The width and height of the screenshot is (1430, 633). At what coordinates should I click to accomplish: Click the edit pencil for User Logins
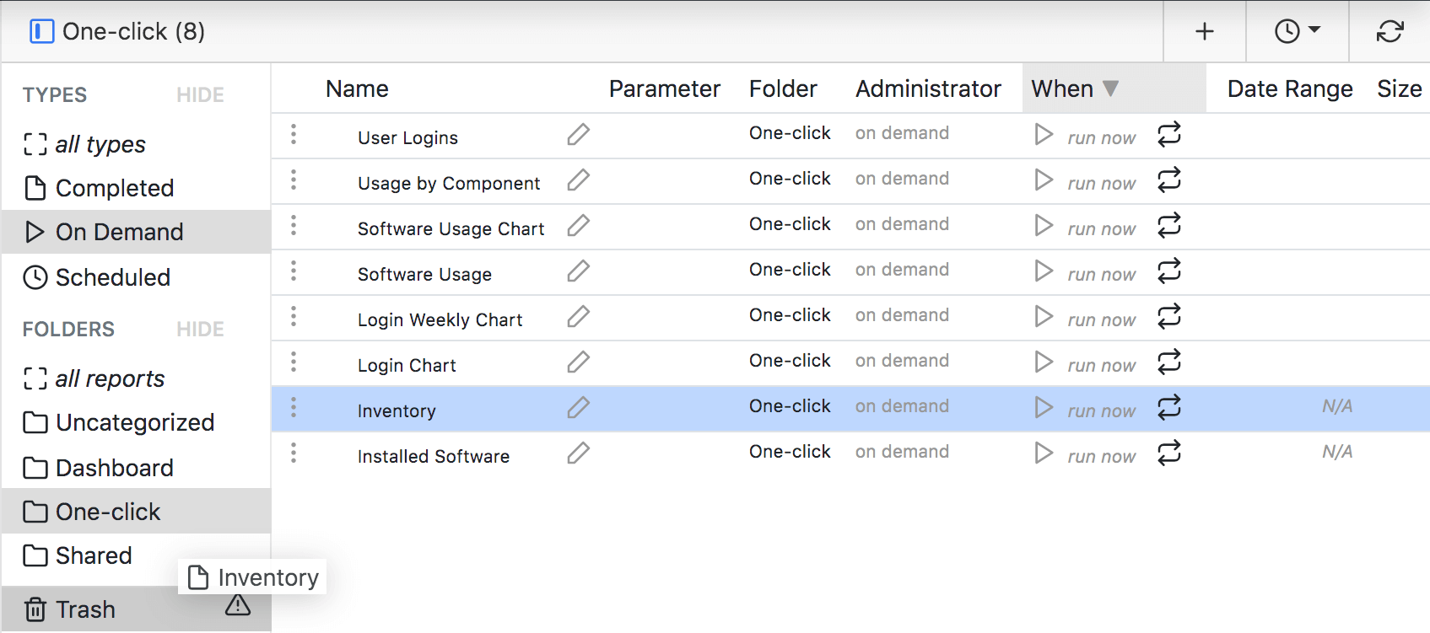(x=578, y=135)
